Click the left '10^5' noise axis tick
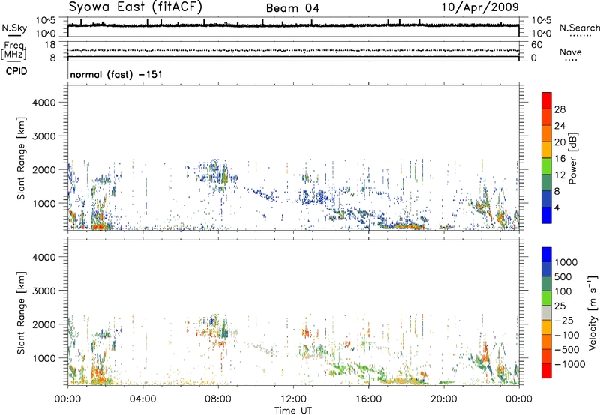This screenshot has height=415, width=600. [46, 21]
